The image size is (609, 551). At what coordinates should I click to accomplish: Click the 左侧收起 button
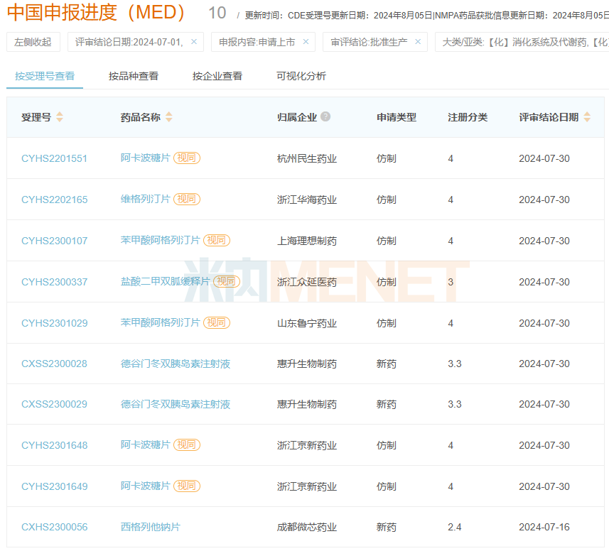(33, 42)
